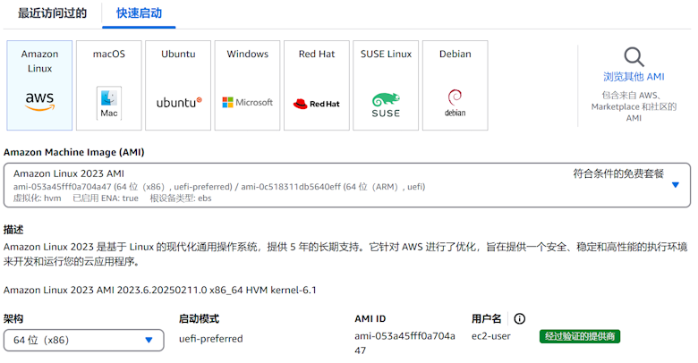This screenshot has height=363, width=698.
Task: Click the ec2-user username text
Action: coord(491,336)
